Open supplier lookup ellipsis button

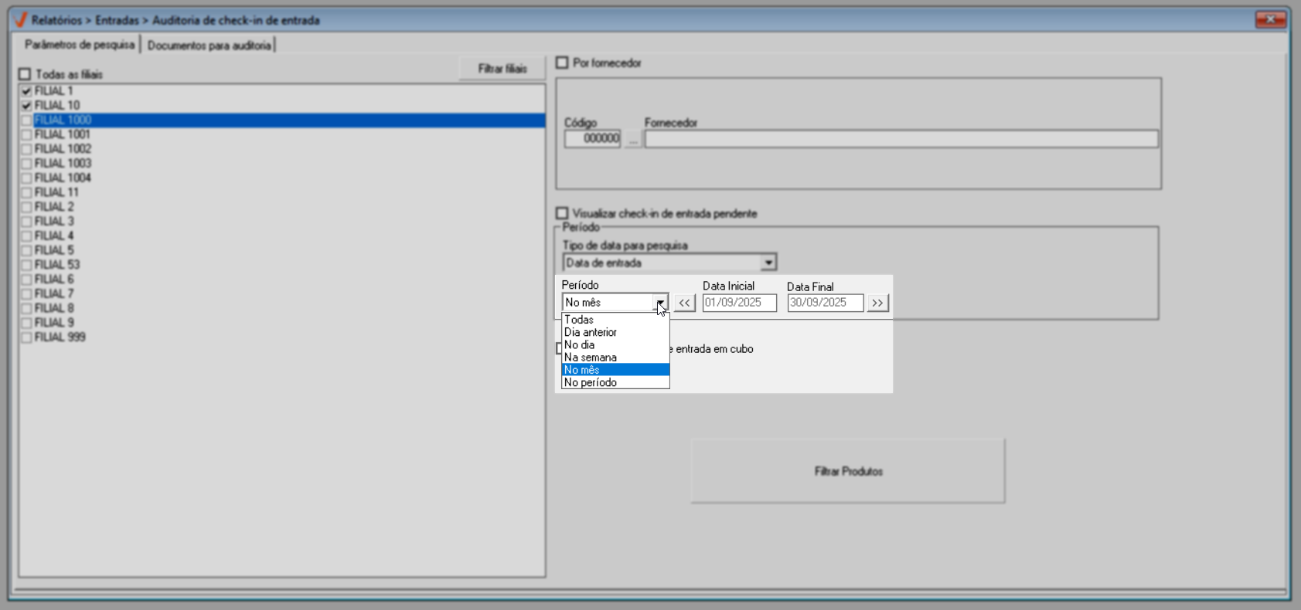tap(632, 140)
